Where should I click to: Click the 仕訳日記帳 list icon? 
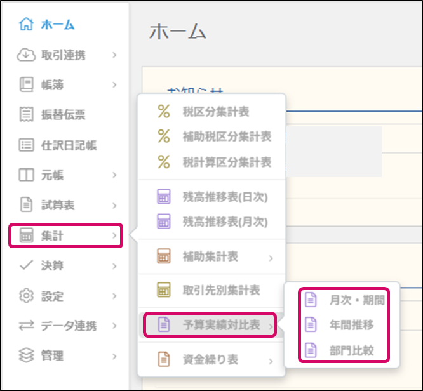(26, 145)
